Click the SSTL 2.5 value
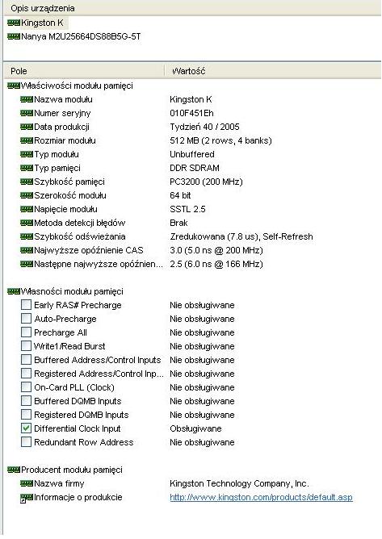This screenshot has height=539, width=382. click(187, 209)
